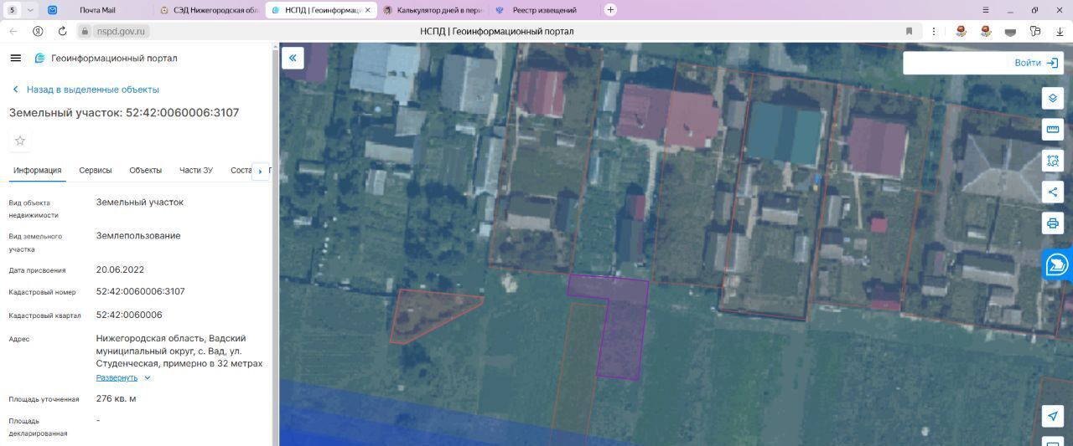The image size is (1073, 446).
Task: Click the nspd.gov.ru address field
Action: pyautogui.click(x=120, y=31)
